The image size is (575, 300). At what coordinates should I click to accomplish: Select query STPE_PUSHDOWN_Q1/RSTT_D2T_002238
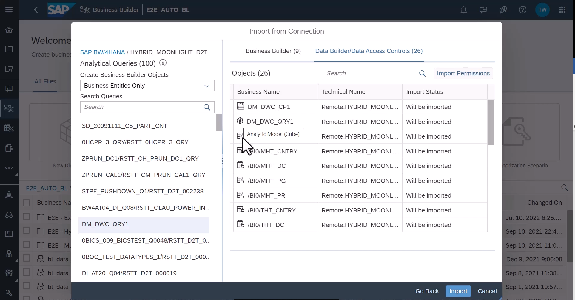tap(144, 191)
